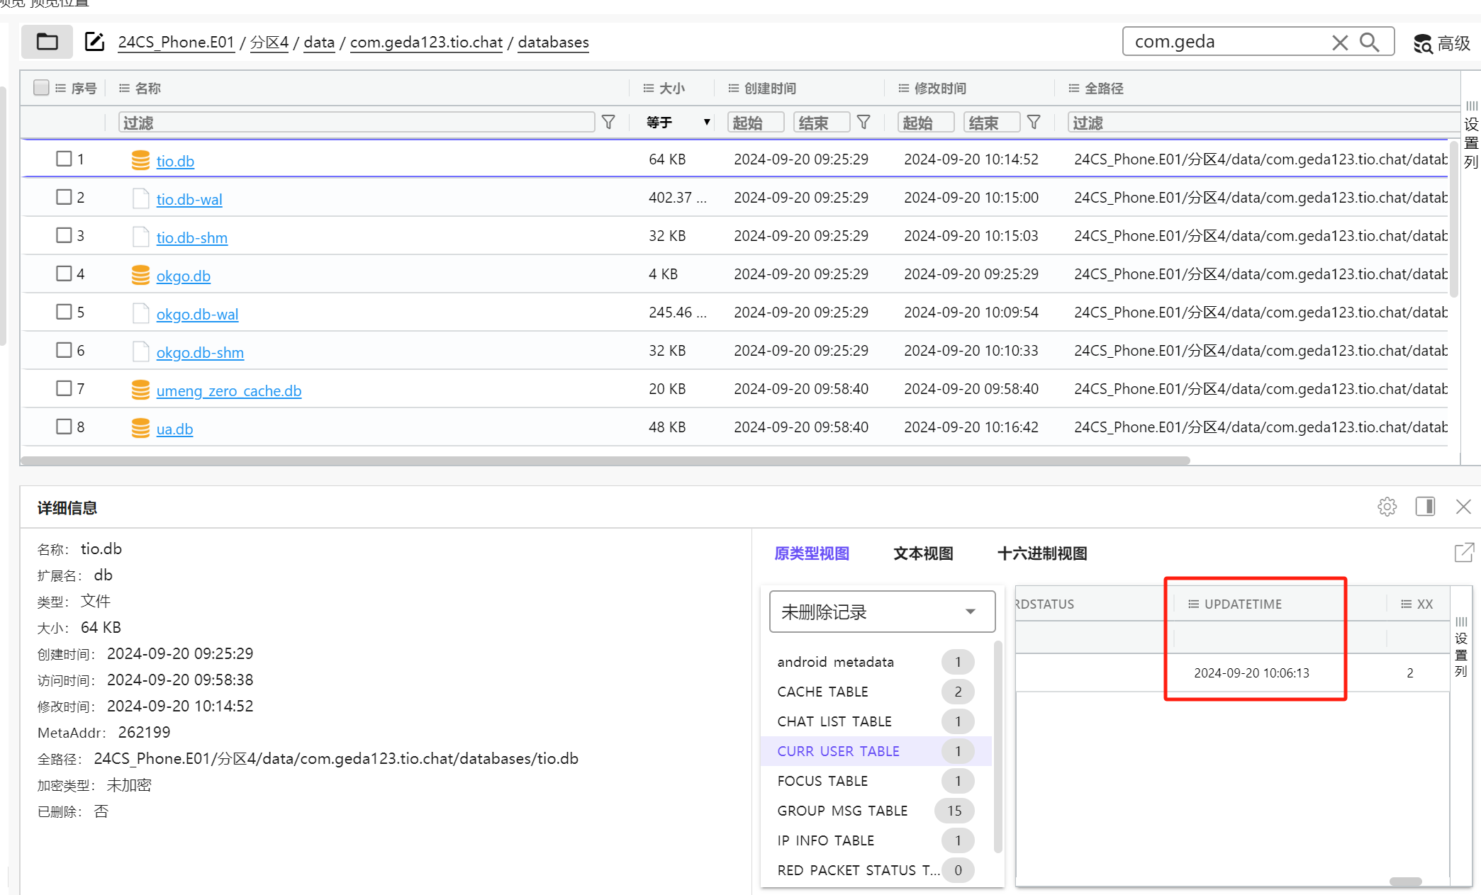The image size is (1481, 895).
Task: Open preview in external window icon
Action: (1463, 553)
